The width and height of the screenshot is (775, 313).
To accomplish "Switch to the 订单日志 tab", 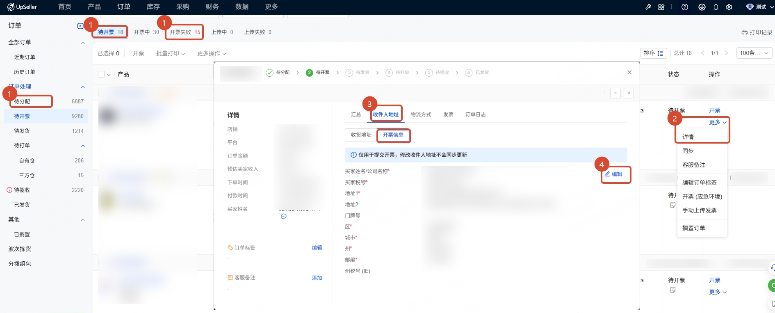I will (x=476, y=114).
